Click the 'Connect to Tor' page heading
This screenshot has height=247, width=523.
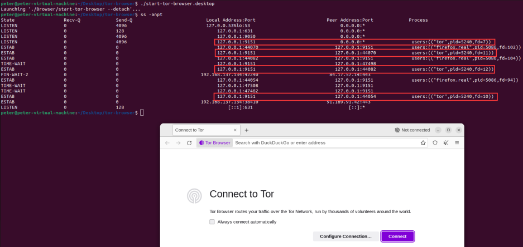pos(242,194)
